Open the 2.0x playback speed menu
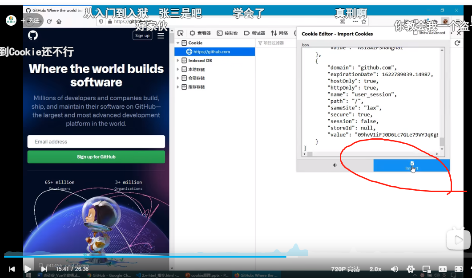Screen dimensions: 472x278 pos(375,269)
